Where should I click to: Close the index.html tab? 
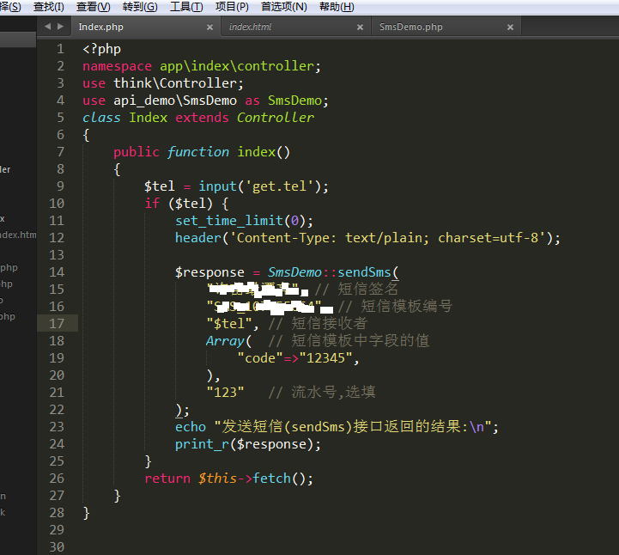click(360, 27)
